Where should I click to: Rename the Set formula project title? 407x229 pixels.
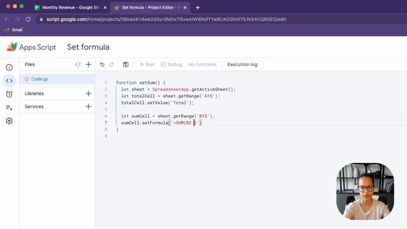click(88, 47)
